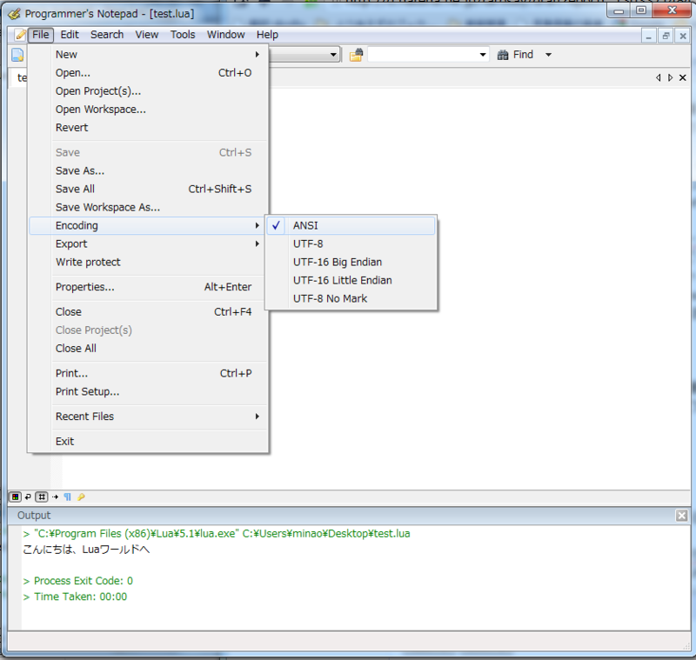Toggle tab arrow icon in bottom toolbar

coord(55,497)
